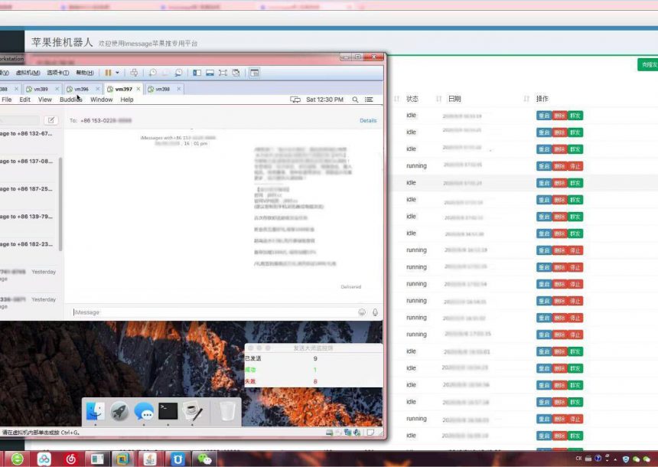Open the macOS Help menu
The width and height of the screenshot is (658, 467).
[x=127, y=100]
